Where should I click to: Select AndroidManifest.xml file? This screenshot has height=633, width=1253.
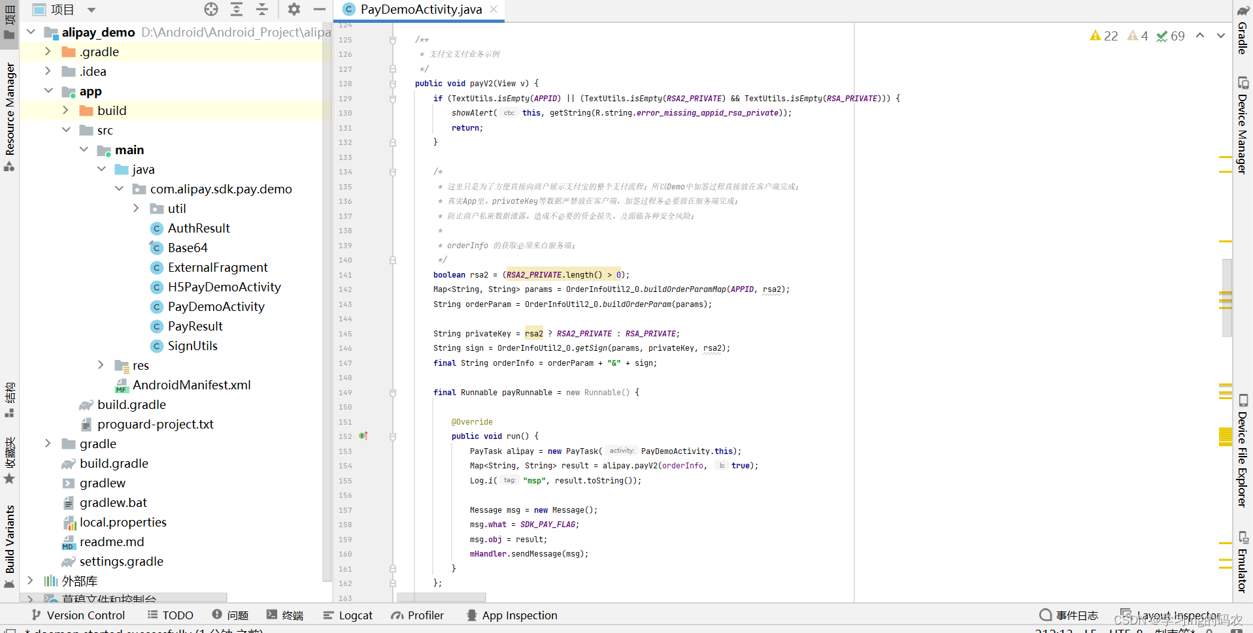(x=192, y=385)
